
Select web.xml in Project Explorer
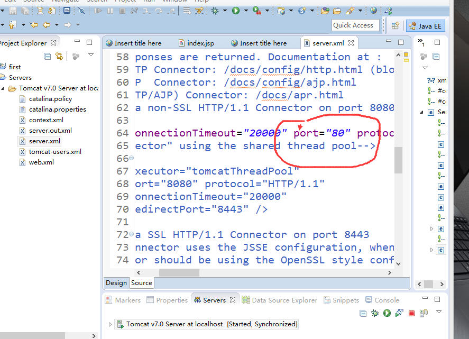(x=41, y=162)
